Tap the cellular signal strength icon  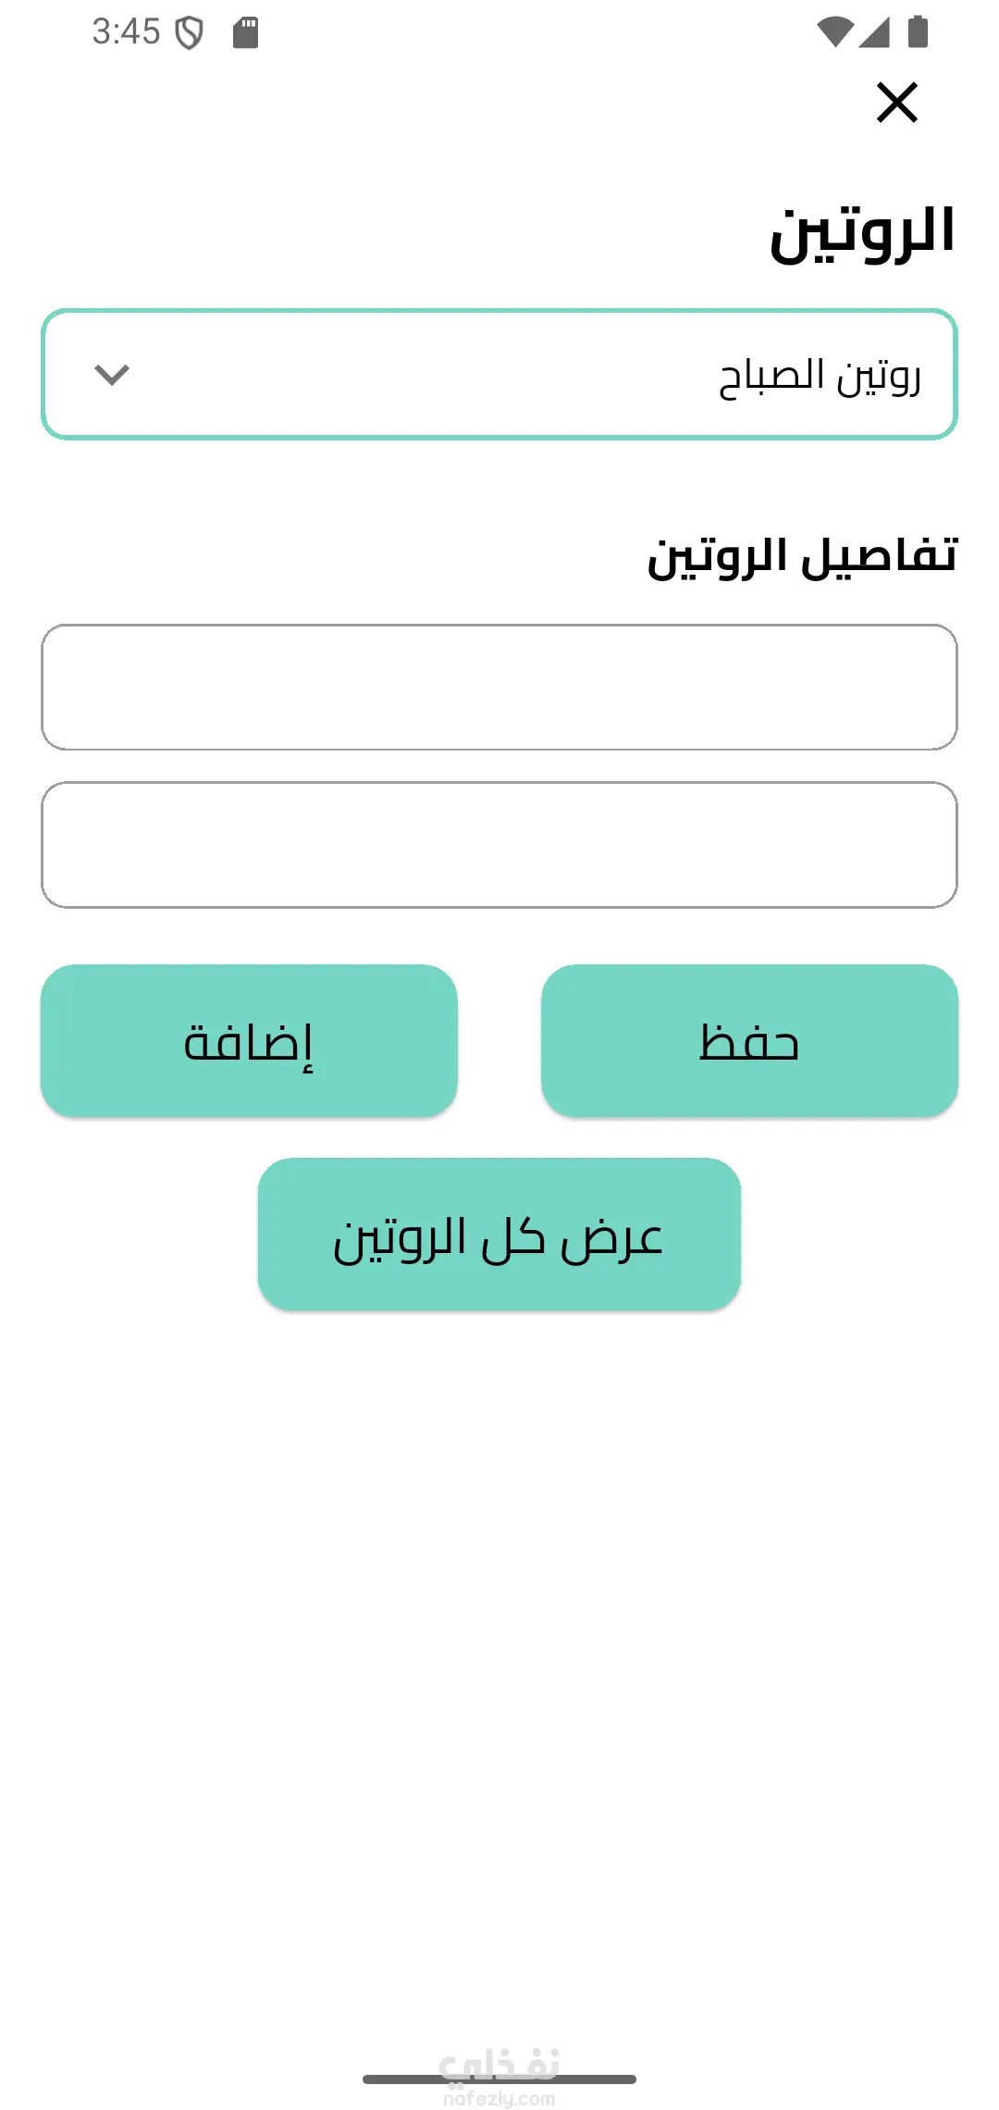click(x=874, y=31)
